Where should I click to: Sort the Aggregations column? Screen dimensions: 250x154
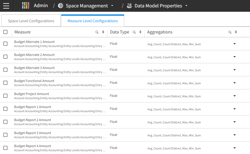click(236, 32)
